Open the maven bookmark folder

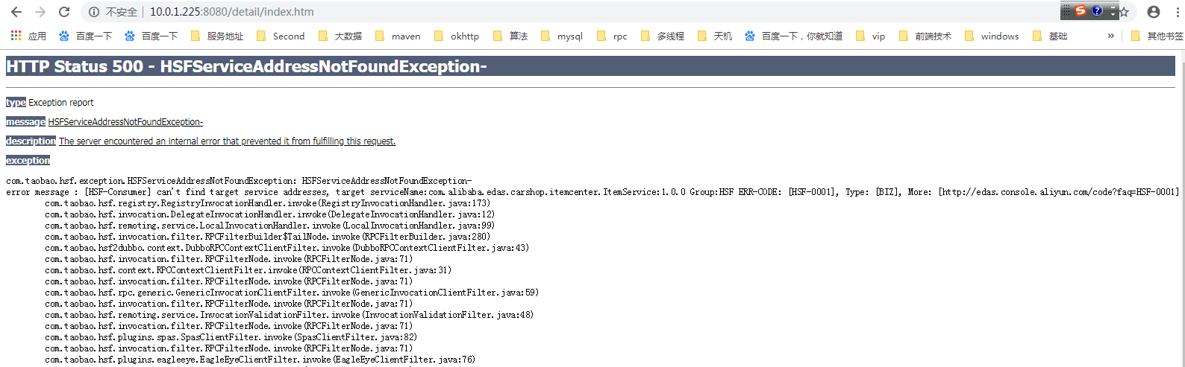point(398,36)
